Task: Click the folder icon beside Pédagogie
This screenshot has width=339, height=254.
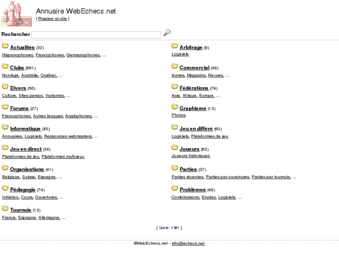Action: tap(5, 188)
